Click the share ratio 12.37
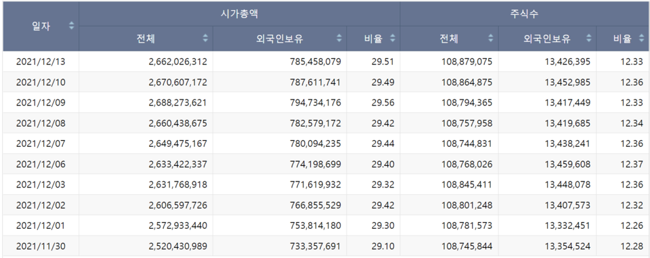The width and height of the screenshot is (650, 258). click(632, 165)
